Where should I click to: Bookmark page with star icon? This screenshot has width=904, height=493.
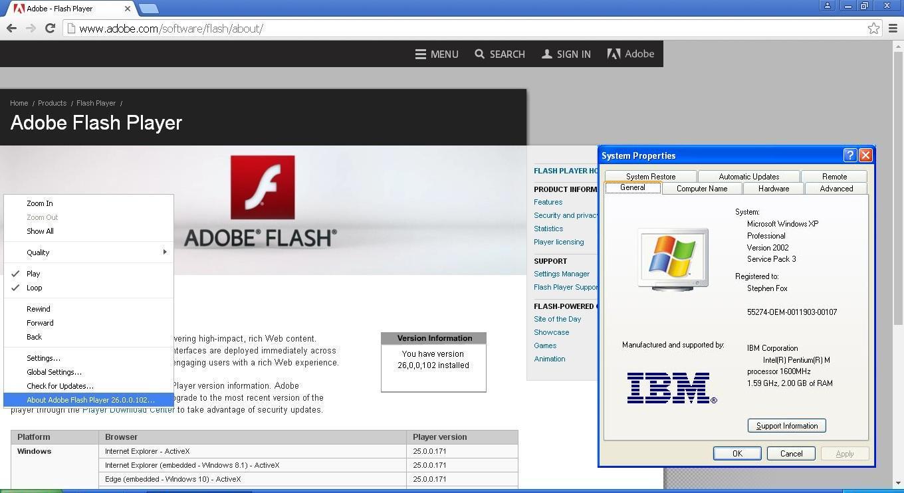(x=873, y=28)
